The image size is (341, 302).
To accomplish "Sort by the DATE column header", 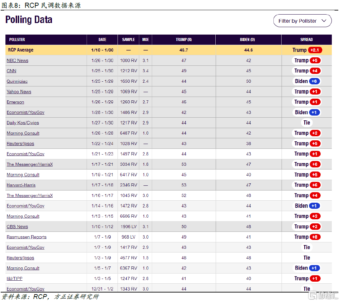I will click(x=102, y=40).
